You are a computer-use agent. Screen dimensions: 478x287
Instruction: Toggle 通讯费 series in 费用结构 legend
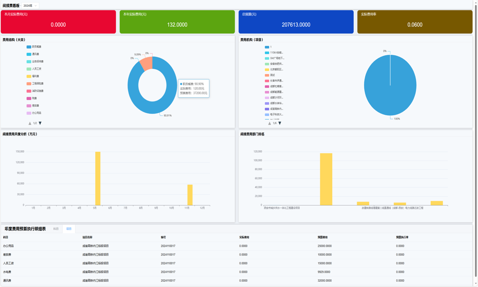[x=33, y=54]
